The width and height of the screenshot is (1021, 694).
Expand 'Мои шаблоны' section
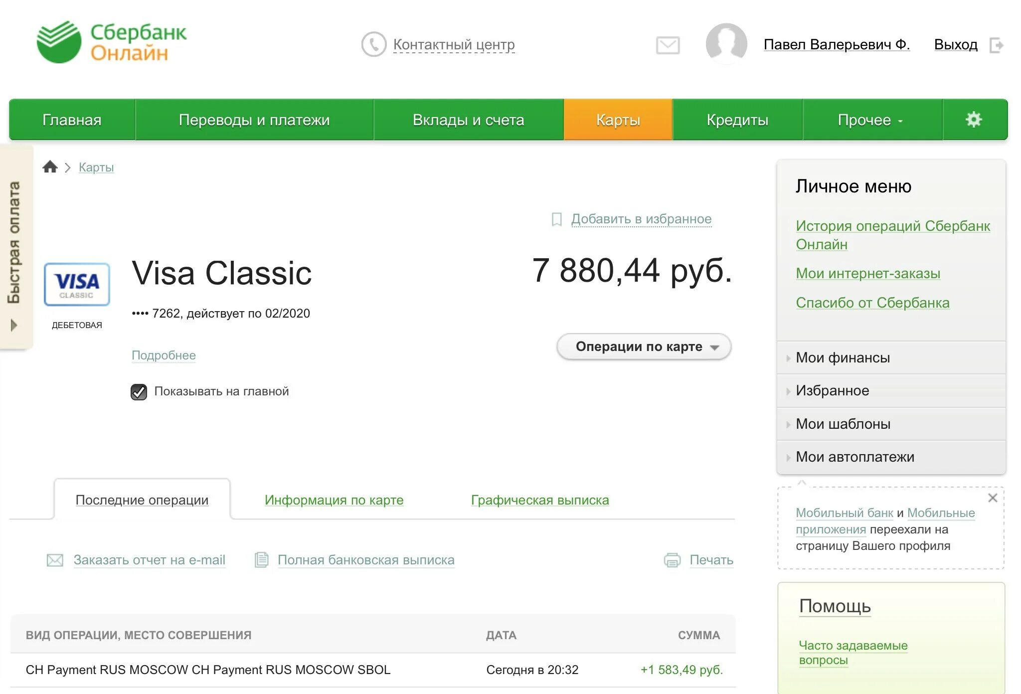pyautogui.click(x=843, y=424)
